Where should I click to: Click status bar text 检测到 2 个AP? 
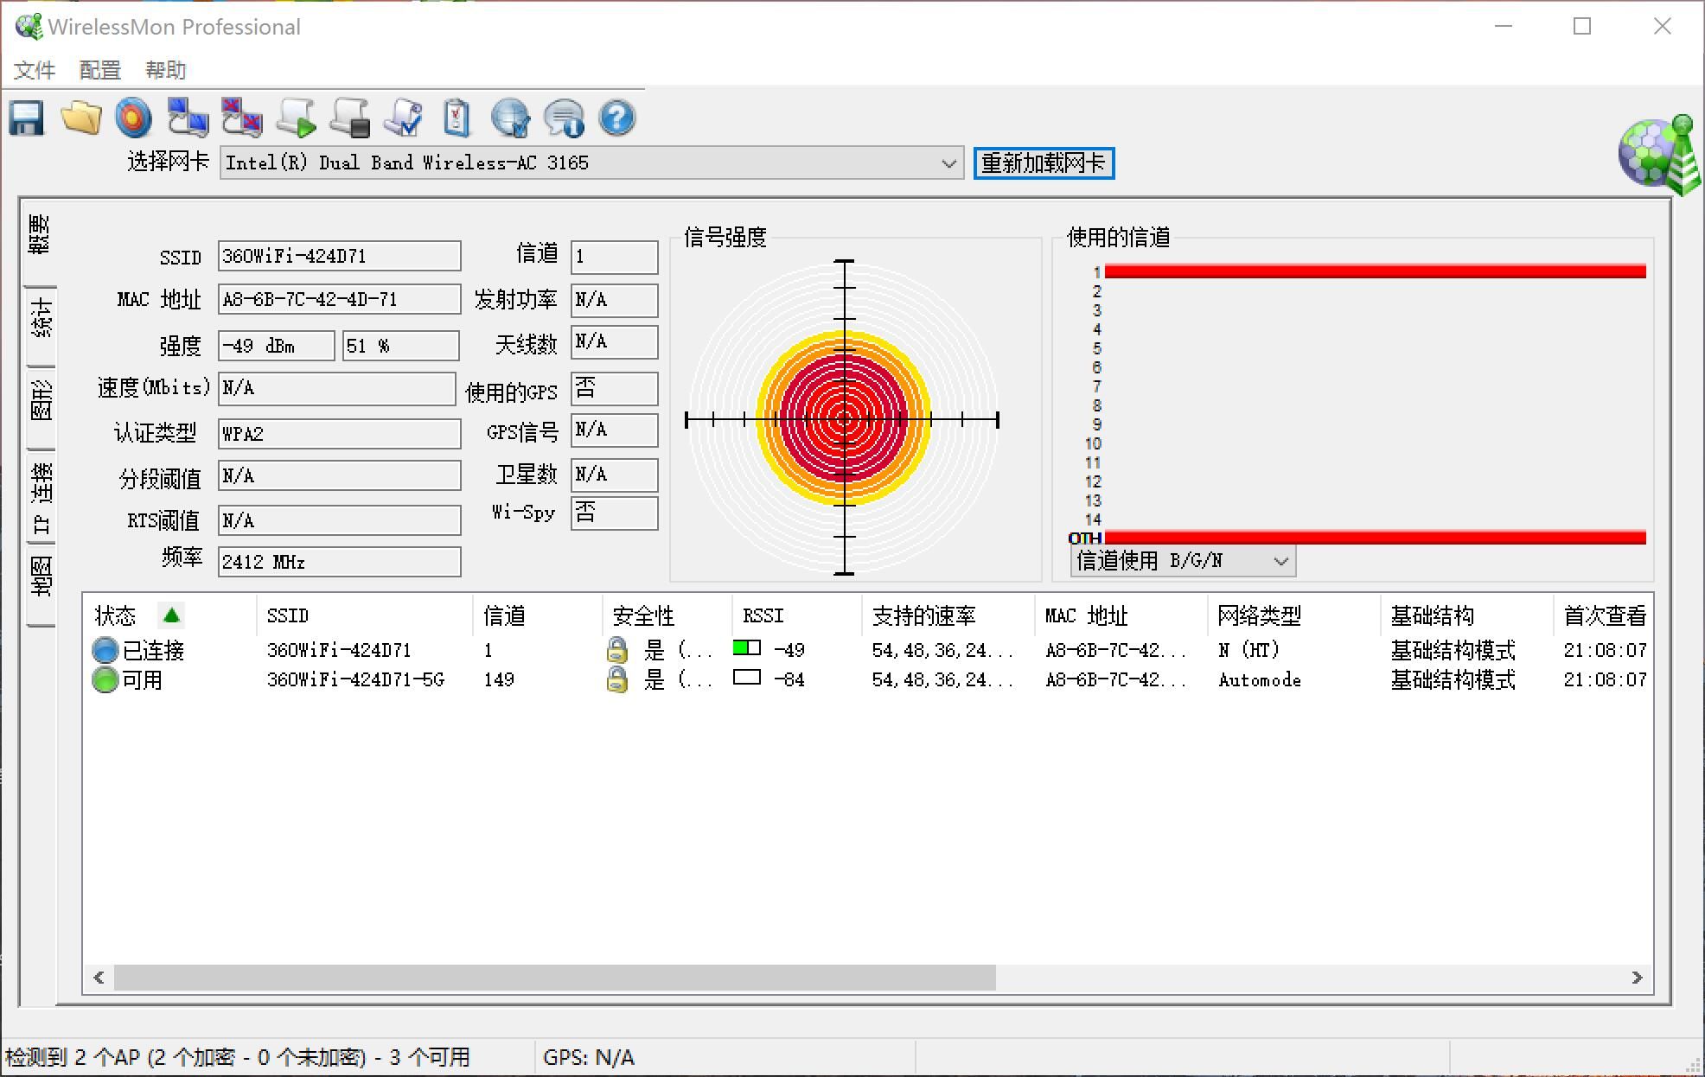click(238, 1057)
